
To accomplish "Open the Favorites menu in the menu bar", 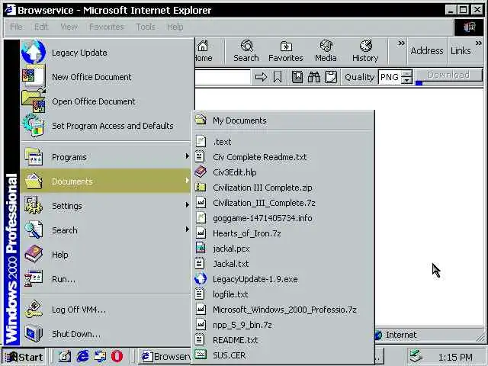I will point(107,27).
